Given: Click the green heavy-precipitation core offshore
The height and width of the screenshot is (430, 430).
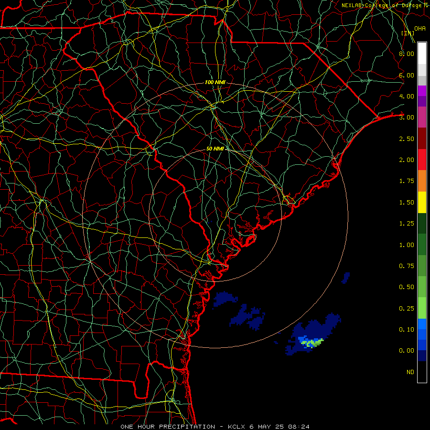Looking at the screenshot, I should tap(313, 343).
